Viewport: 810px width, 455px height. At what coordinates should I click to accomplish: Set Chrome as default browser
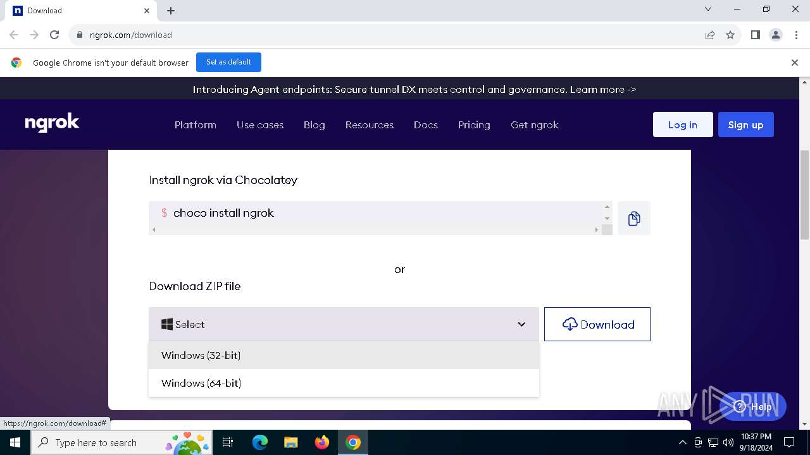point(228,62)
